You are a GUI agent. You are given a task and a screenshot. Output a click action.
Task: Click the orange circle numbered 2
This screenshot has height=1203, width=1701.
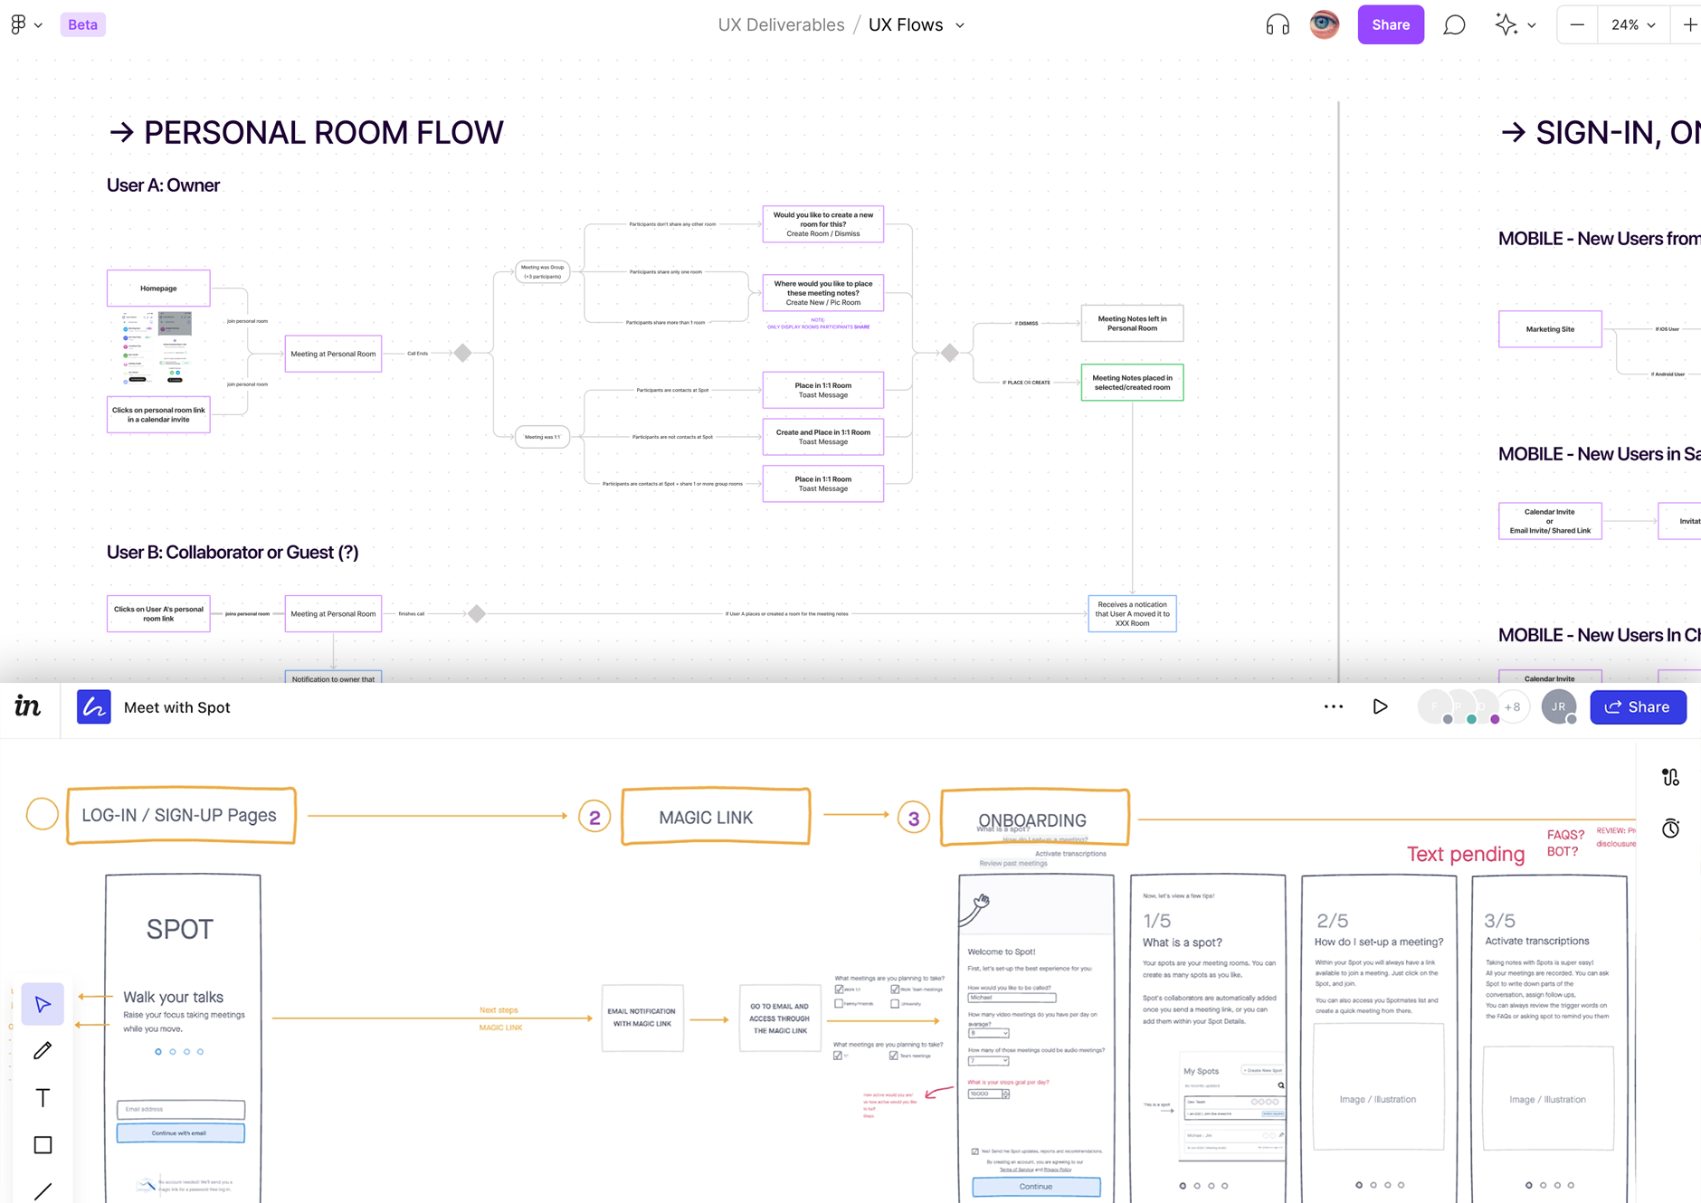pos(594,818)
